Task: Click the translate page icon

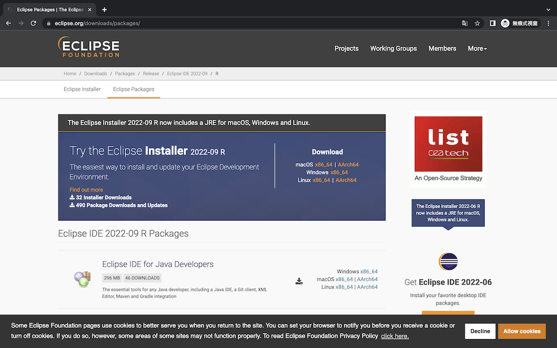Action: pyautogui.click(x=465, y=23)
